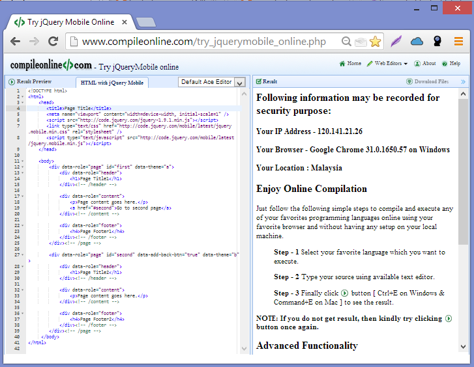The height and width of the screenshot is (367, 474).
Task: Open the Help link
Action: point(451,63)
